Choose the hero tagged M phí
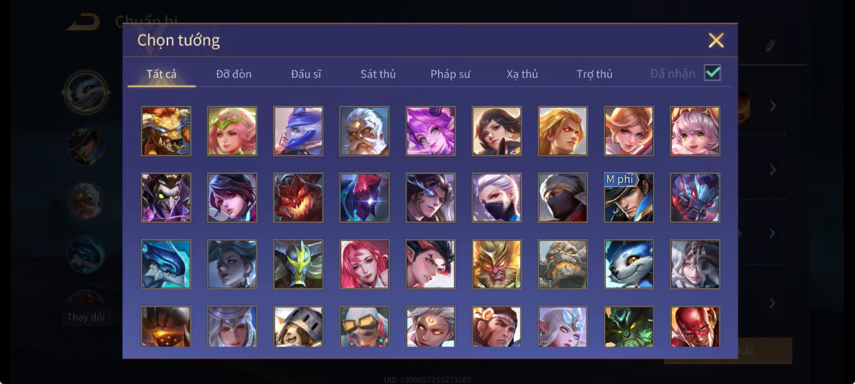The image size is (855, 384). pyautogui.click(x=629, y=198)
